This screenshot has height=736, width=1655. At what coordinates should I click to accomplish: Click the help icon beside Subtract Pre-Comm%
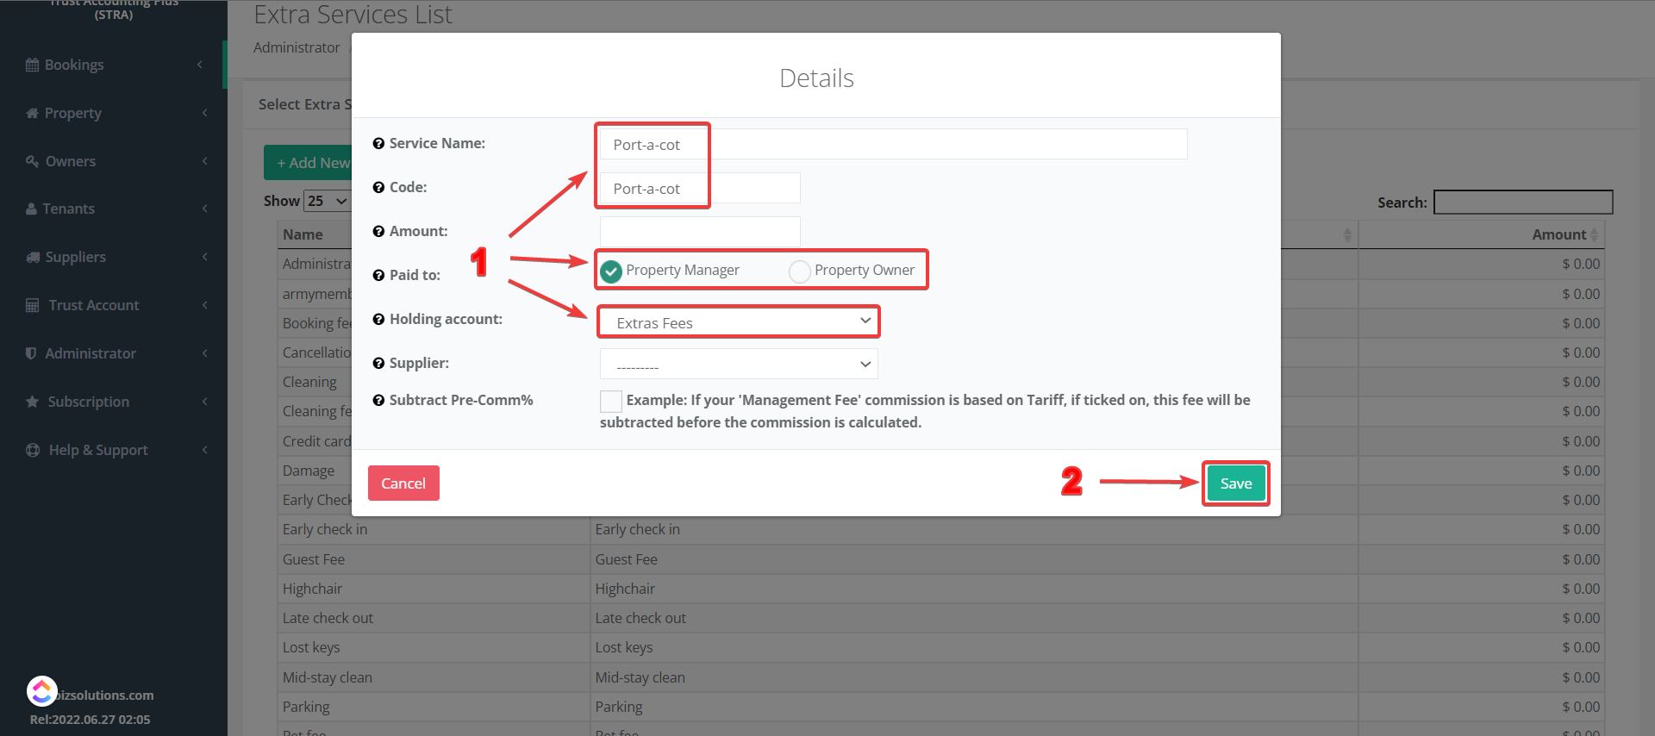pyautogui.click(x=378, y=401)
